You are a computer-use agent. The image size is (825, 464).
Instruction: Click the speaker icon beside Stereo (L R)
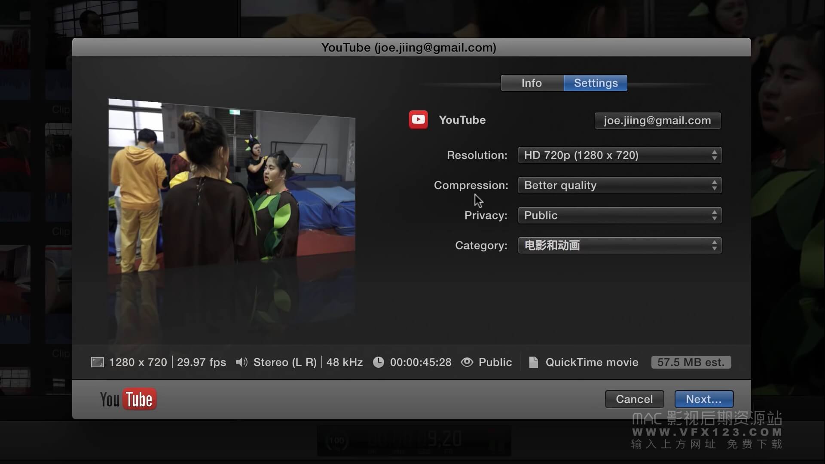tap(241, 362)
